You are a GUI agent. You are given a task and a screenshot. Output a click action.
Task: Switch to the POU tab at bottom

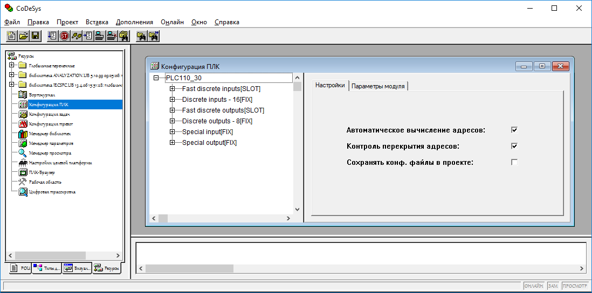click(x=21, y=268)
